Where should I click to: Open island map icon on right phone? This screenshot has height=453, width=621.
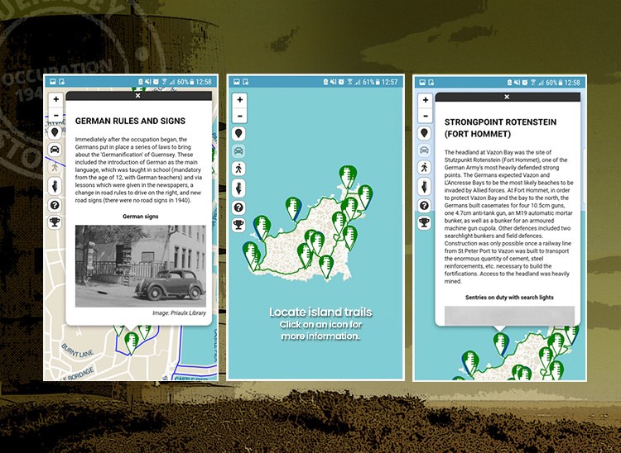tap(424, 186)
